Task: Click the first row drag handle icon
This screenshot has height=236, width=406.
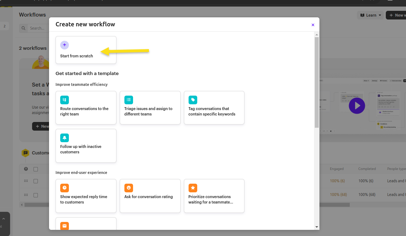Action: (x=26, y=181)
